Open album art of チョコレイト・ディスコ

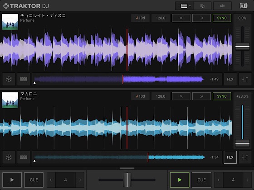coord(10,22)
